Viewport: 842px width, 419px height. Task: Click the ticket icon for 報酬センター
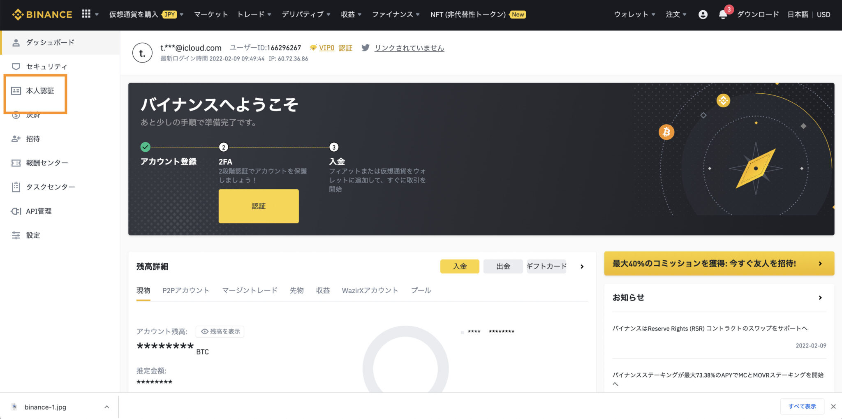point(16,163)
